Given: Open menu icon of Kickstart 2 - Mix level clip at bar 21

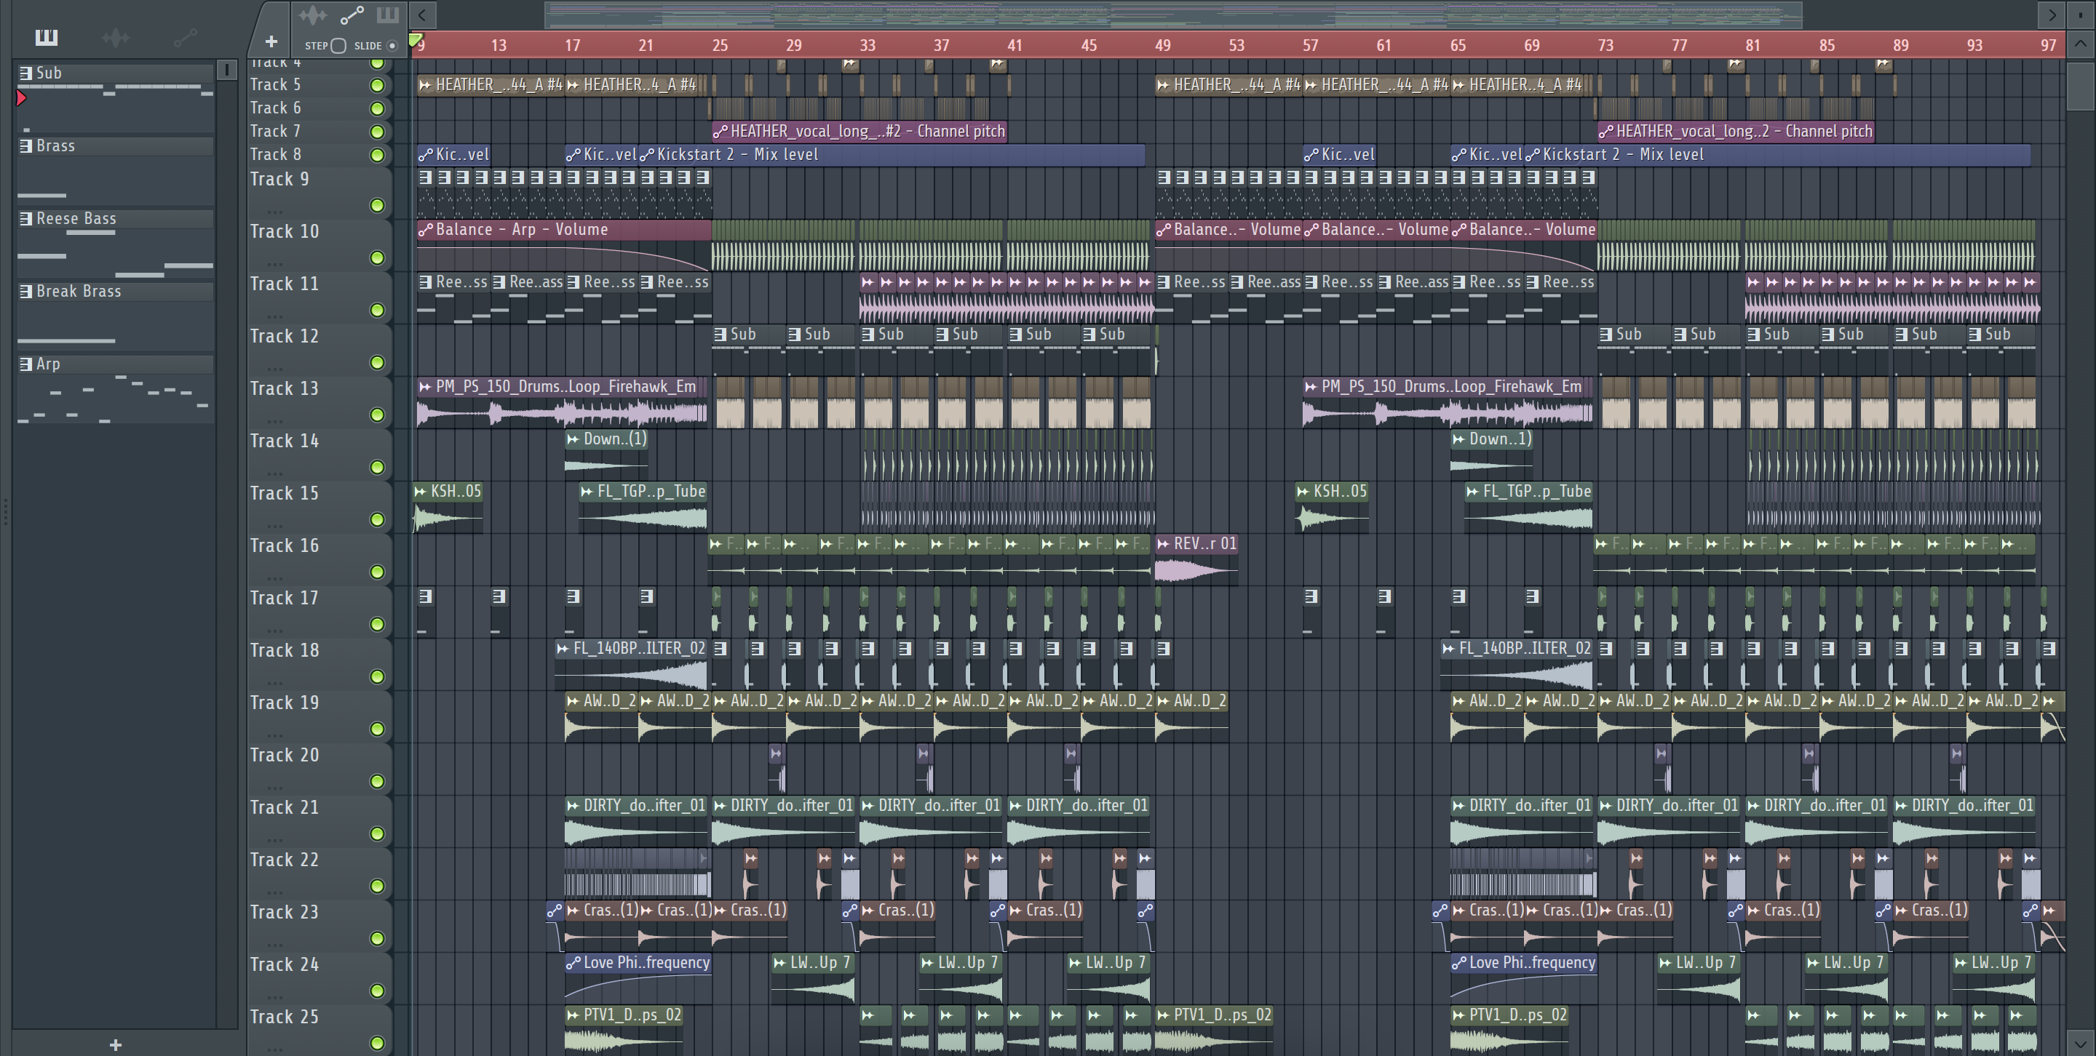Looking at the screenshot, I should (646, 154).
